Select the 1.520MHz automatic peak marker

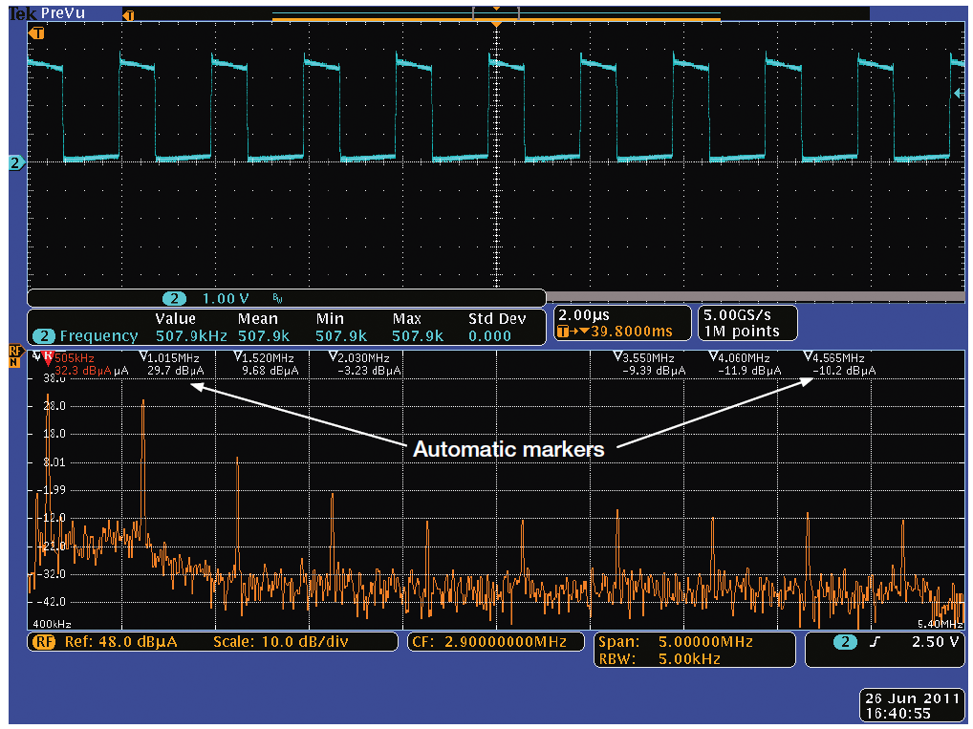pos(237,357)
